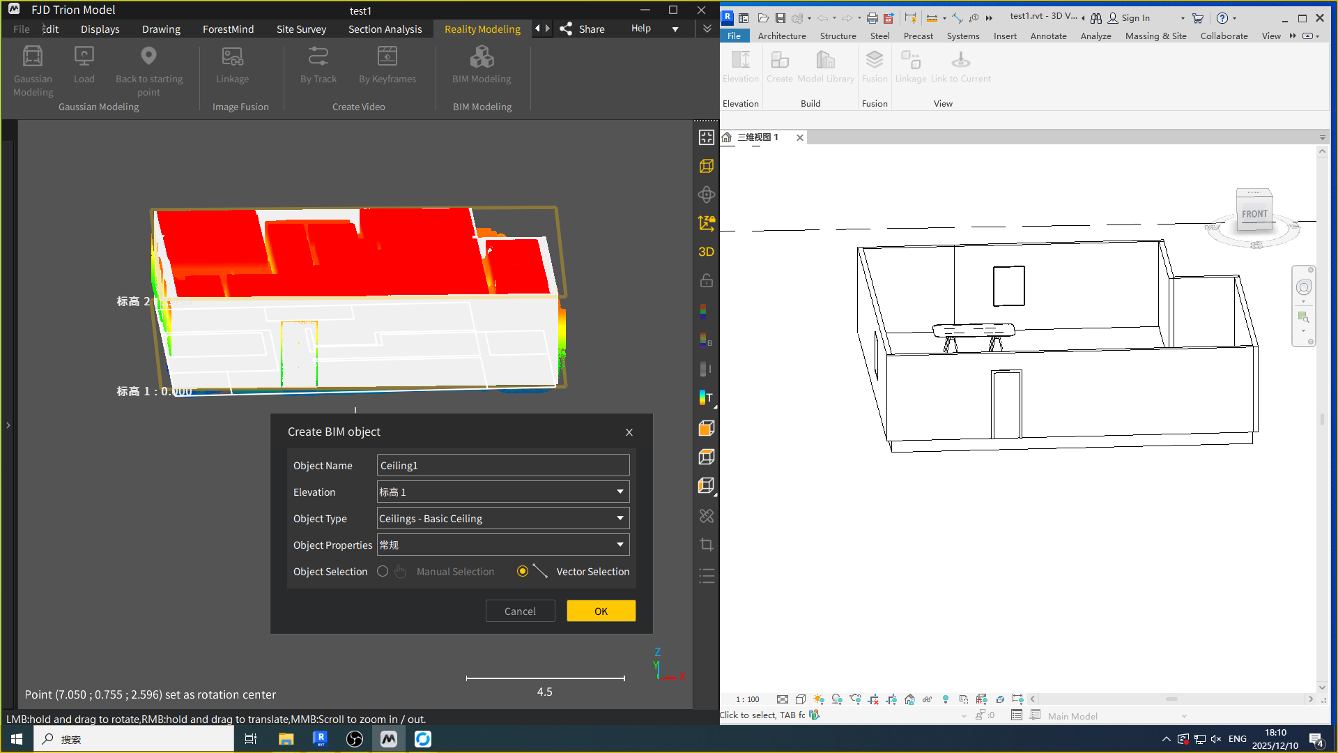This screenshot has height=753, width=1338.
Task: Click the Gaussian Modeling icon
Action: click(33, 57)
